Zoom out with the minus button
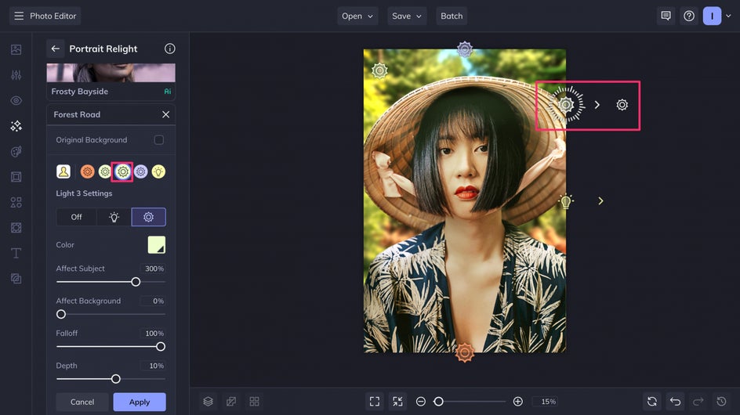This screenshot has width=740, height=415. pyautogui.click(x=421, y=402)
